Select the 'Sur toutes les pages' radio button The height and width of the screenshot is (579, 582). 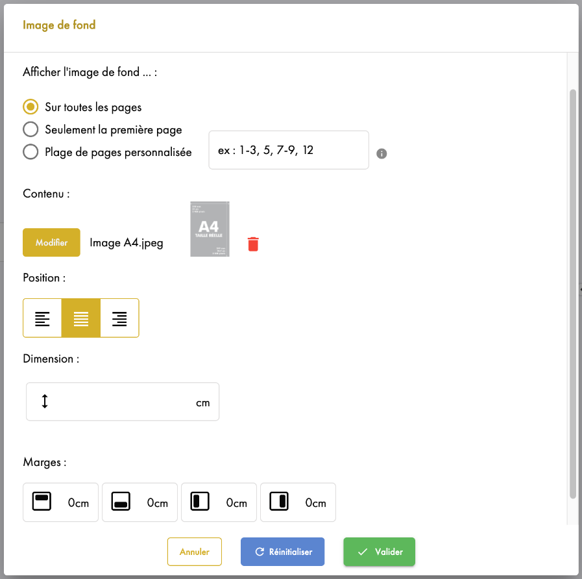[x=30, y=107]
